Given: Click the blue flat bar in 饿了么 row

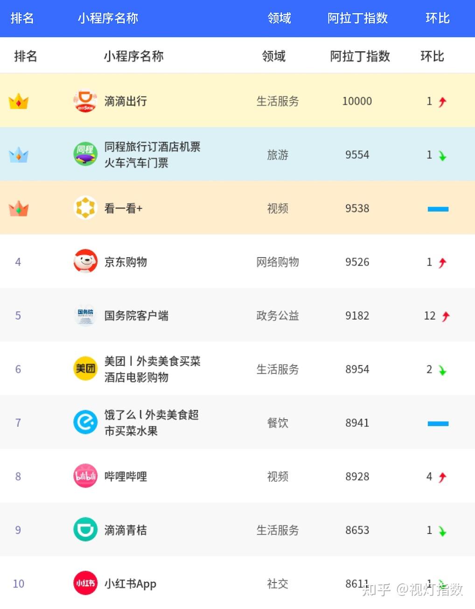Looking at the screenshot, I should click(438, 424).
